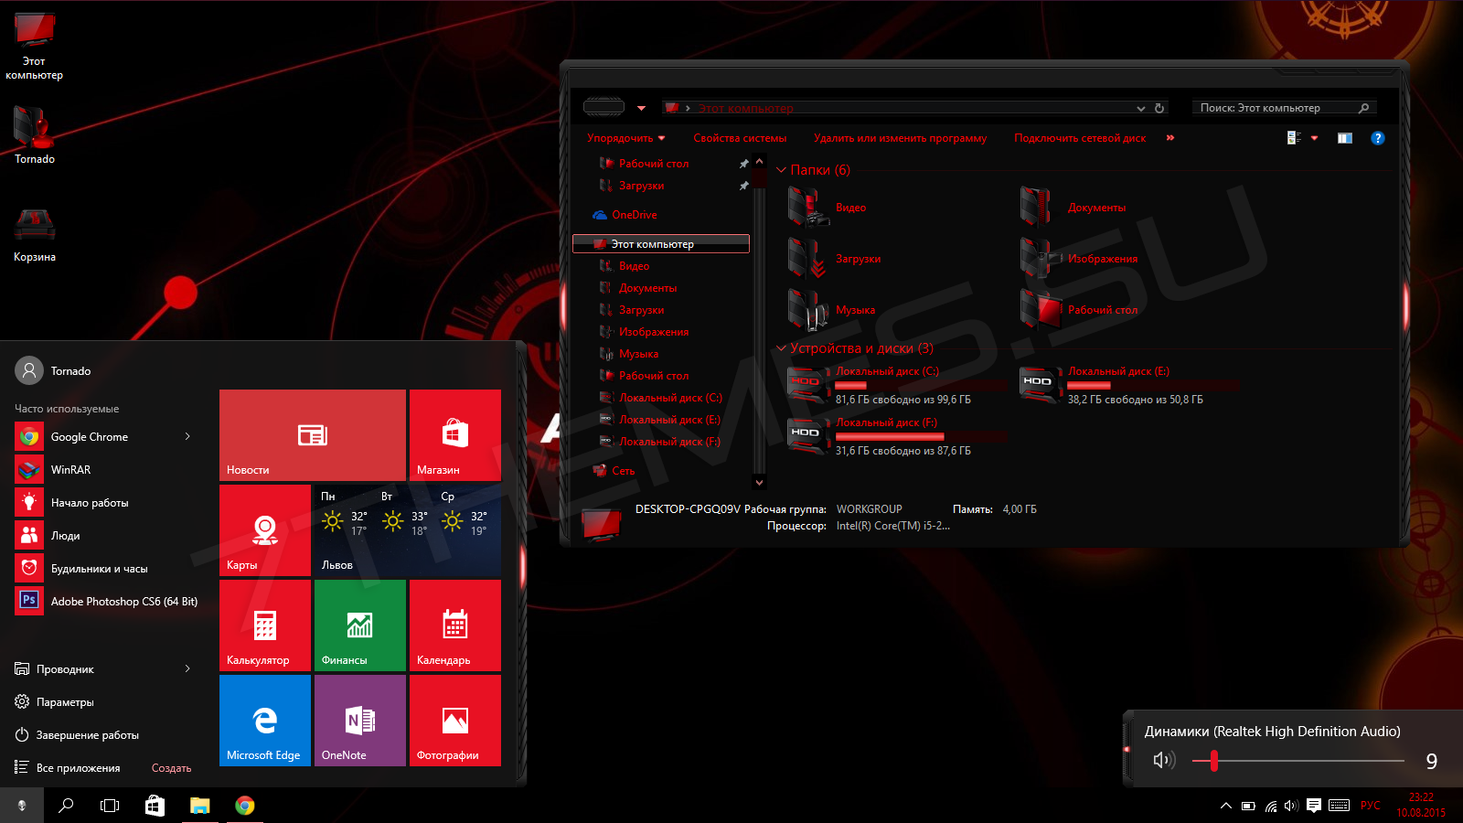Screen dimensions: 1463x823
Task: Click the preview pane icon in Explorer toolbar
Action: [1344, 138]
